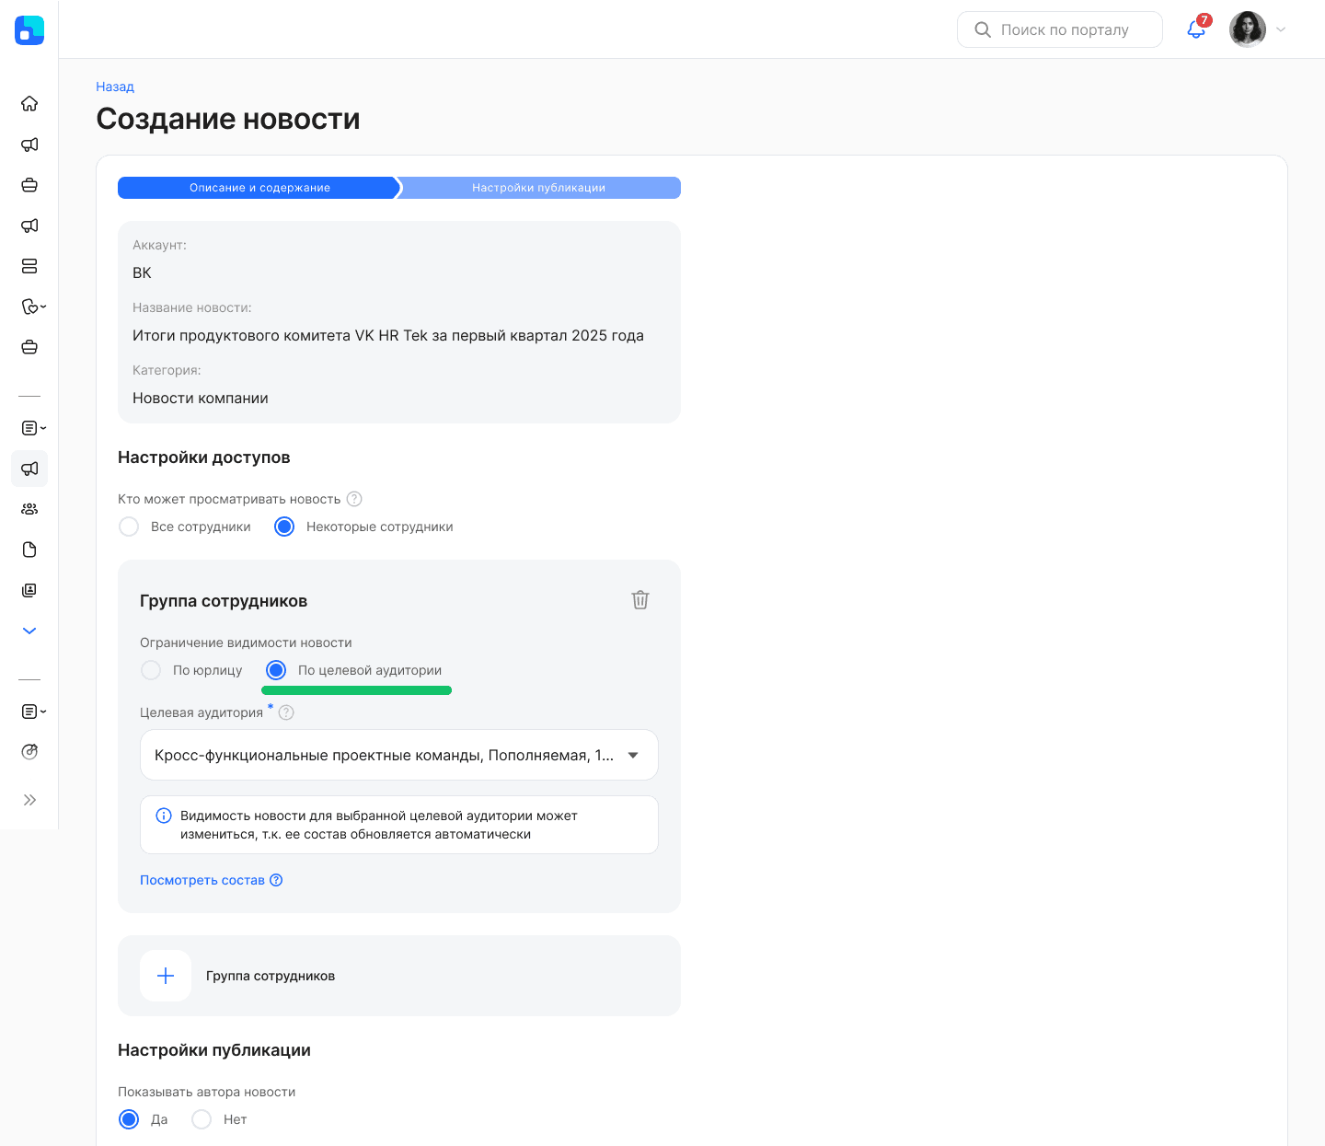The image size is (1325, 1146).
Task: Focus the Поиск по порталу search field
Action: [1060, 29]
